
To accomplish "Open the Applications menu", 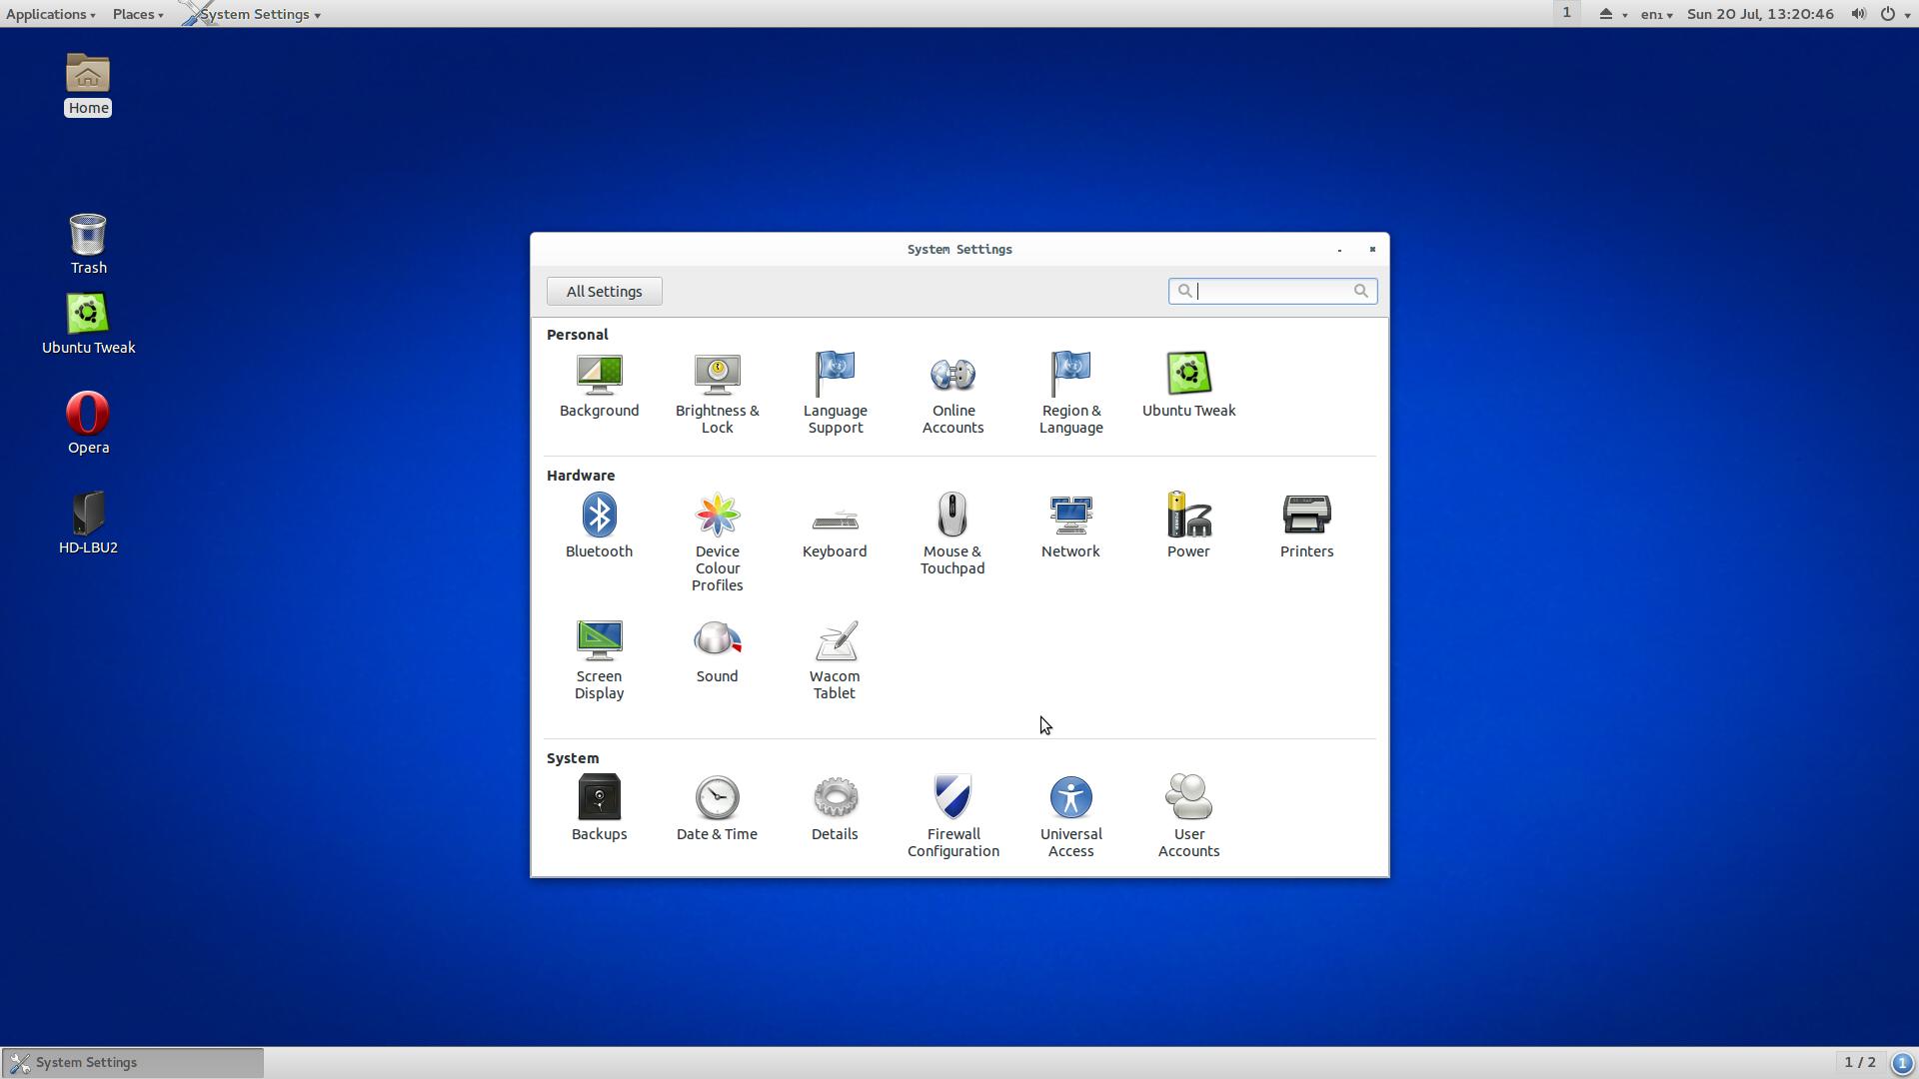I will point(50,14).
